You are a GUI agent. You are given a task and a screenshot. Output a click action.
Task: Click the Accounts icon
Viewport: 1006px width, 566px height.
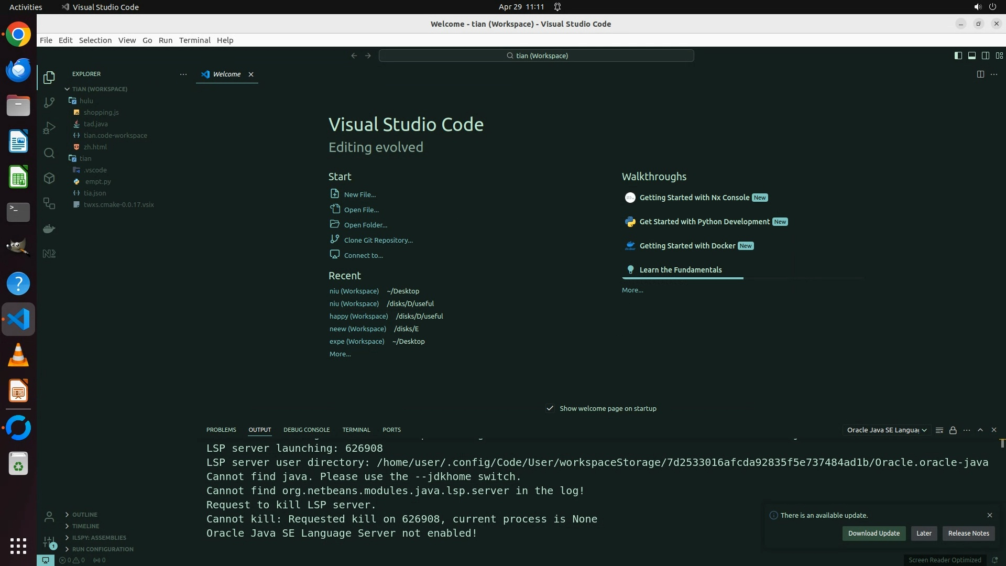point(49,517)
